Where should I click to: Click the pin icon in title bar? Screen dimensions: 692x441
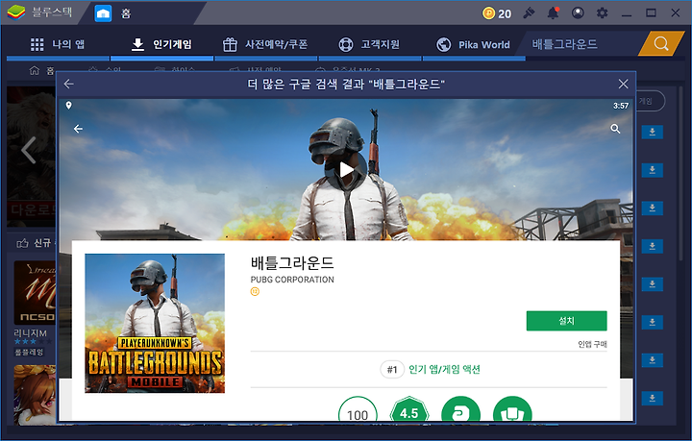tap(529, 13)
